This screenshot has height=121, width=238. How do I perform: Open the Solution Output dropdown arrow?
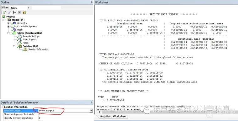pyautogui.click(x=91, y=111)
